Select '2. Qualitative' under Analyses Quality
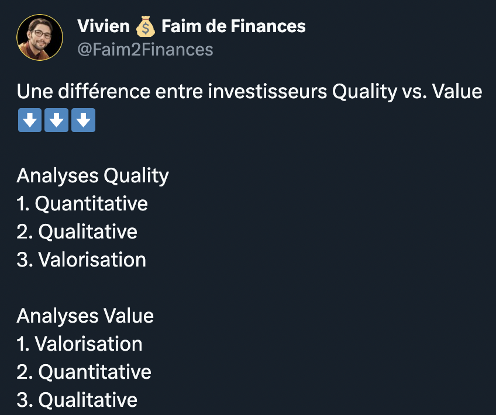496x415 pixels. tap(77, 231)
